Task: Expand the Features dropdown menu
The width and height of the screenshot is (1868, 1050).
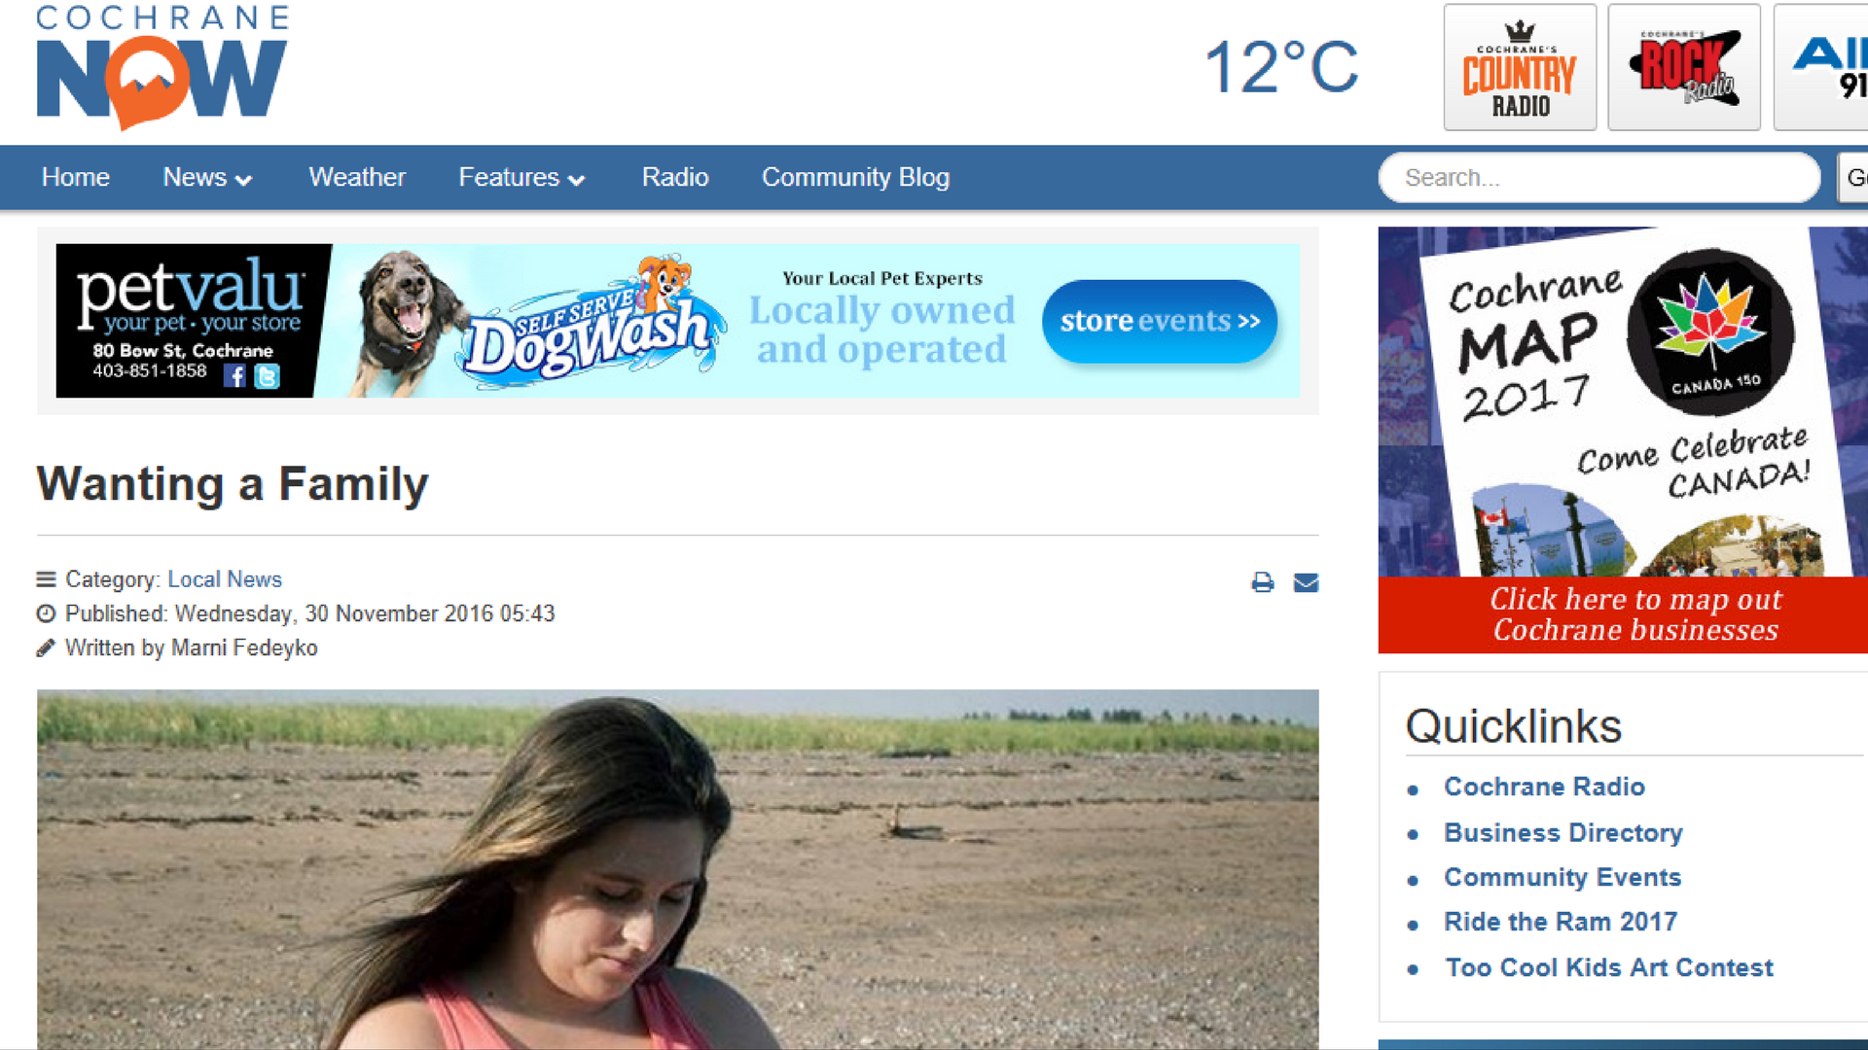Action: [521, 177]
